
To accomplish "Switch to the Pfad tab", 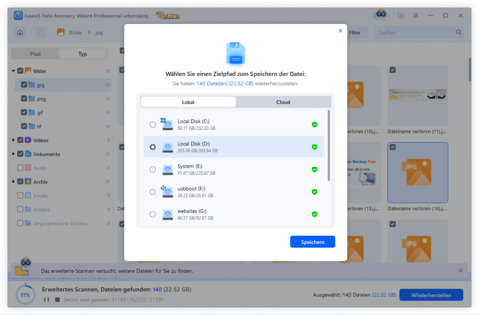I will pos(35,54).
